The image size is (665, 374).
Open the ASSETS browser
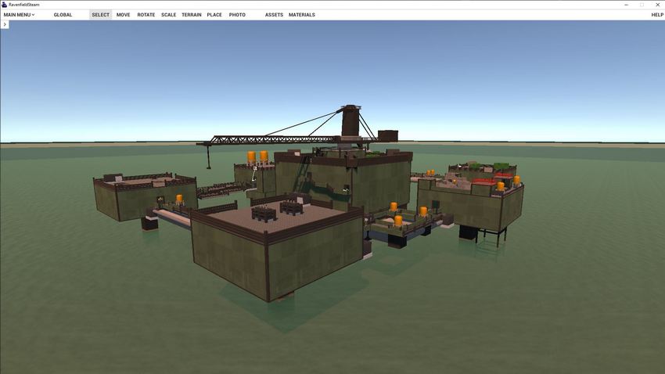coord(274,15)
